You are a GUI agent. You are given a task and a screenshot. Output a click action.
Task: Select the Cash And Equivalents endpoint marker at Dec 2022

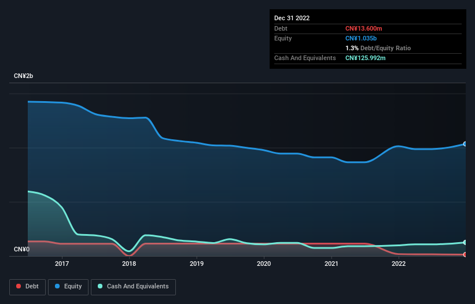(465, 242)
